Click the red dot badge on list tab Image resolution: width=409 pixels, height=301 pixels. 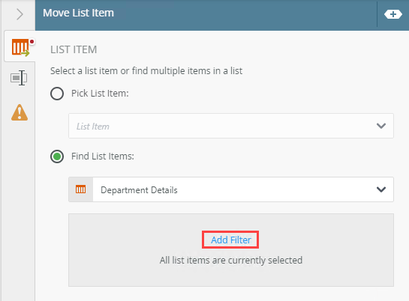pyautogui.click(x=32, y=42)
